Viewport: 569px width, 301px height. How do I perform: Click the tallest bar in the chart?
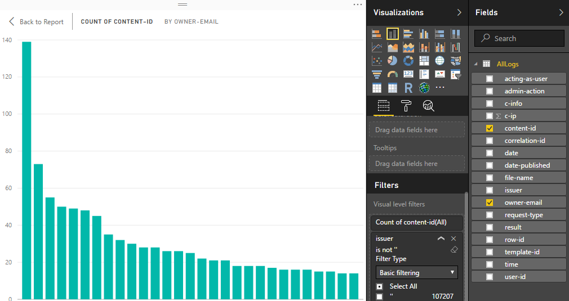coord(26,169)
